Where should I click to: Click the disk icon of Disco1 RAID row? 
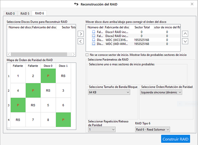(94, 32)
